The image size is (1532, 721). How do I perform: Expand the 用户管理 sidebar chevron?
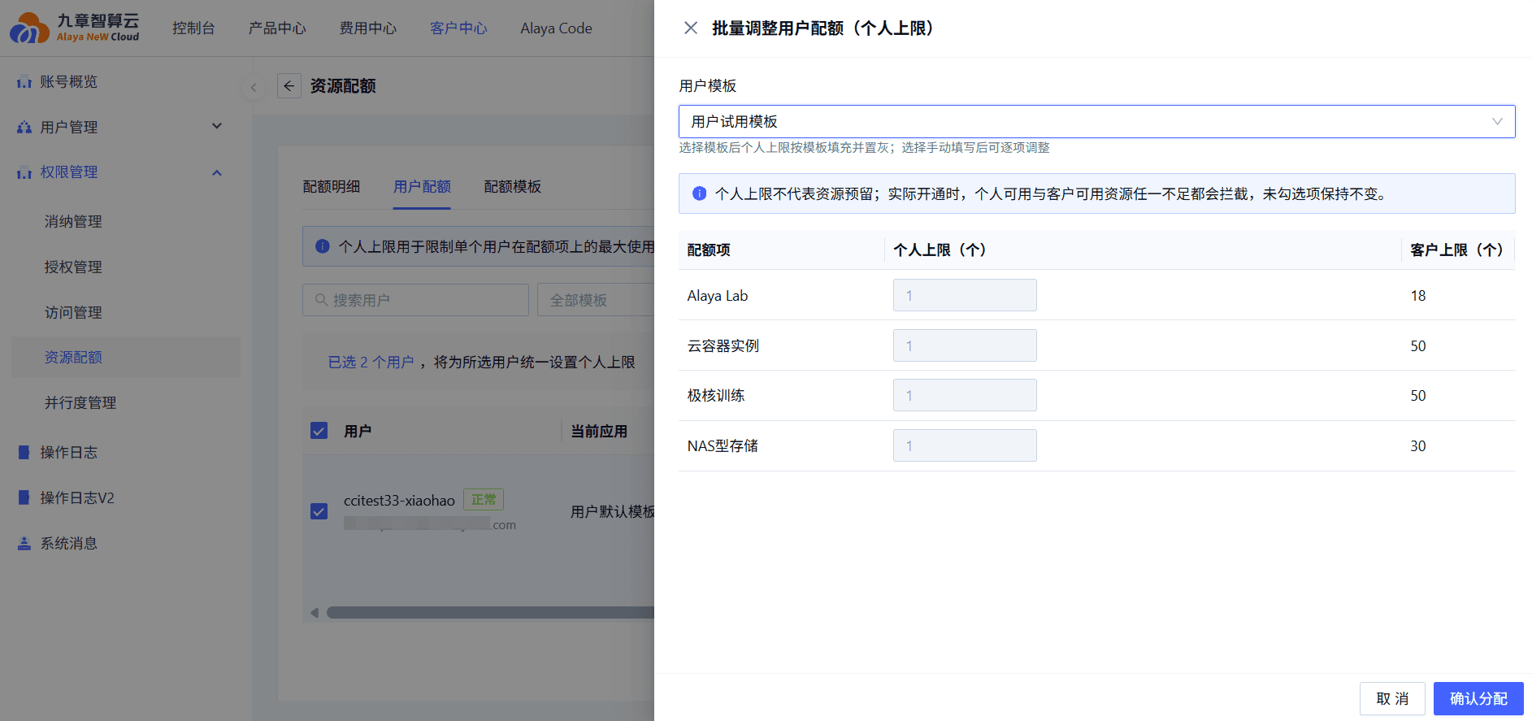(x=217, y=127)
